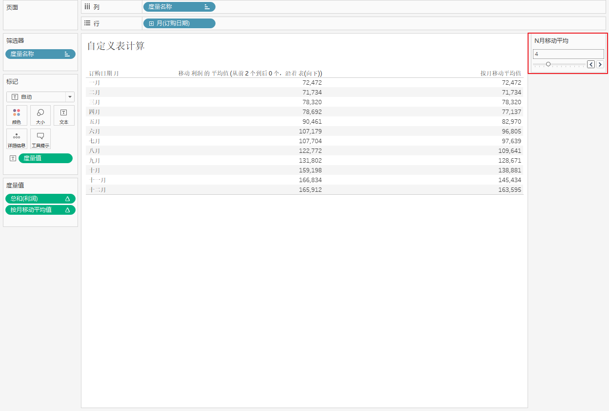Click the value 90,461 in 五月 row

click(x=312, y=122)
